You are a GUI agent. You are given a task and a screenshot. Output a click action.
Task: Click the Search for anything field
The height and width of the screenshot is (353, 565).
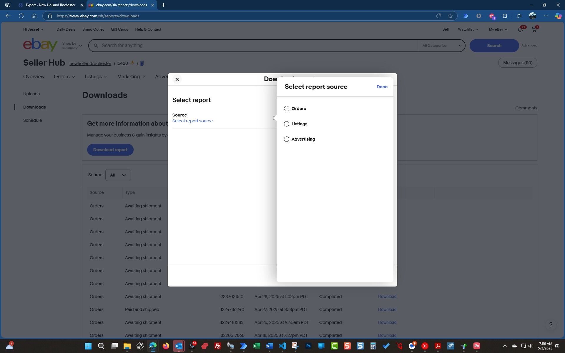(253, 46)
